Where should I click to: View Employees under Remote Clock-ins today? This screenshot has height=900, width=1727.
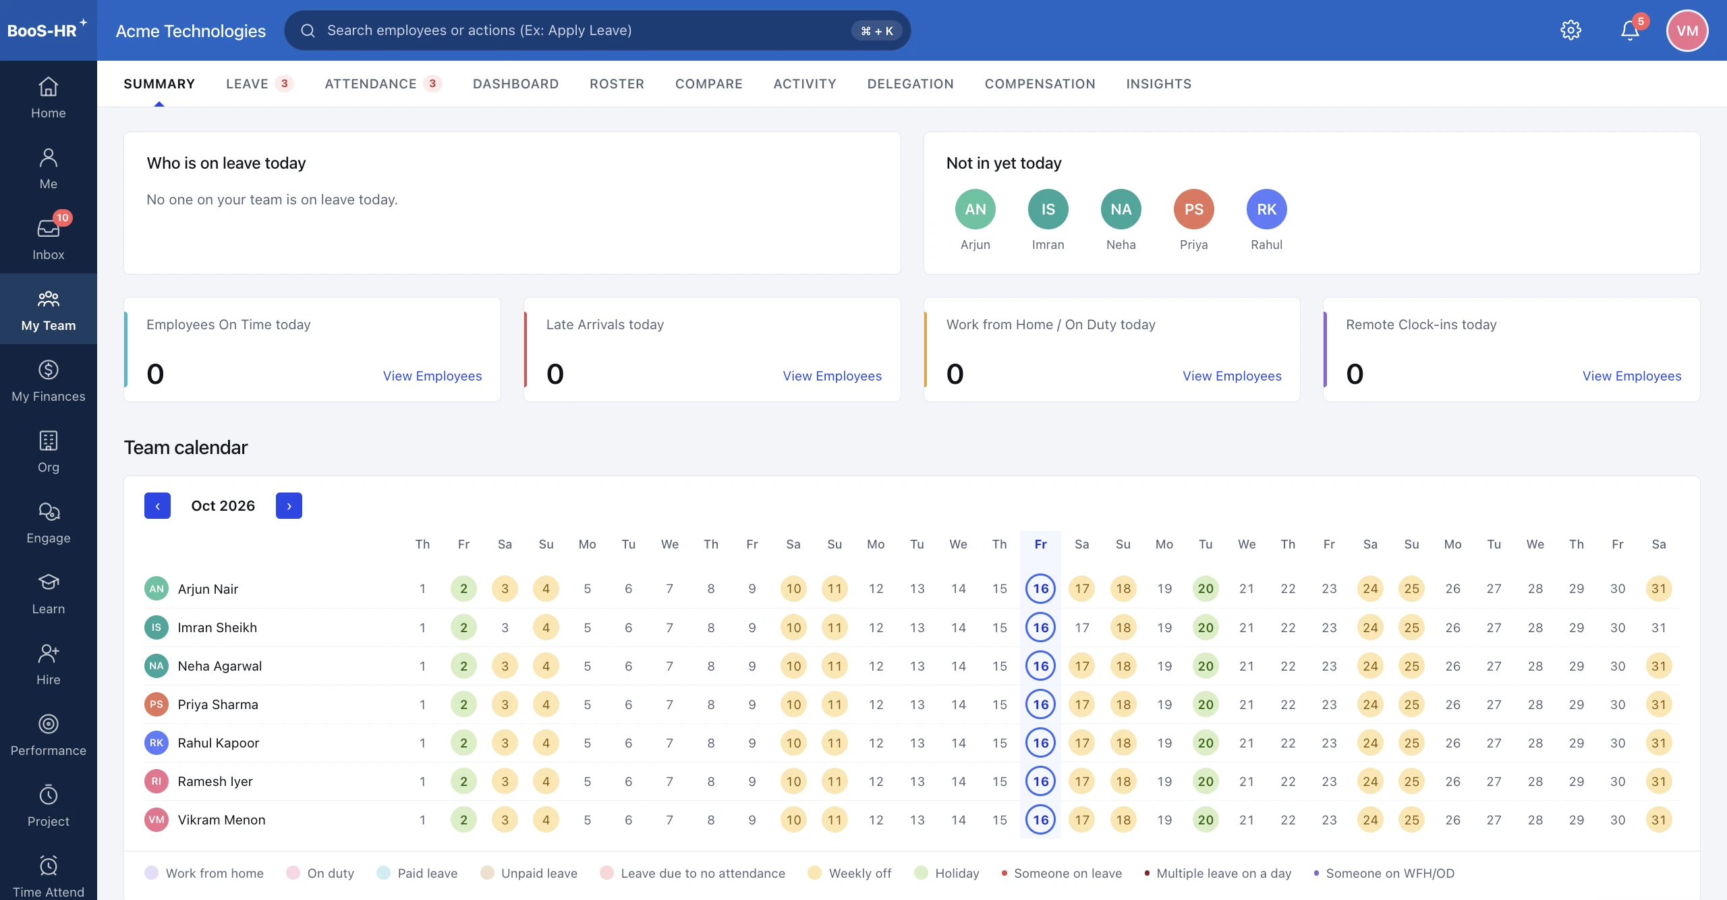tap(1632, 376)
